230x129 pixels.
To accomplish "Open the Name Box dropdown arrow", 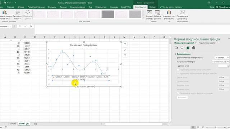I will [11, 26].
